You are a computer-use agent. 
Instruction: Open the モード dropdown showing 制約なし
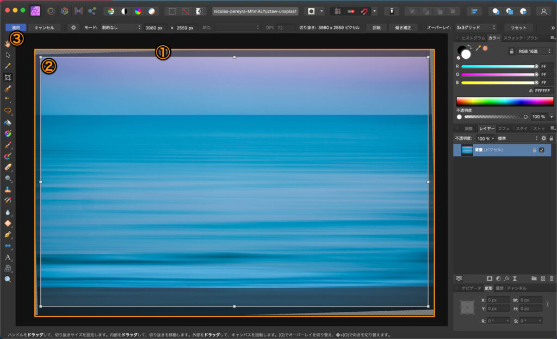point(120,27)
